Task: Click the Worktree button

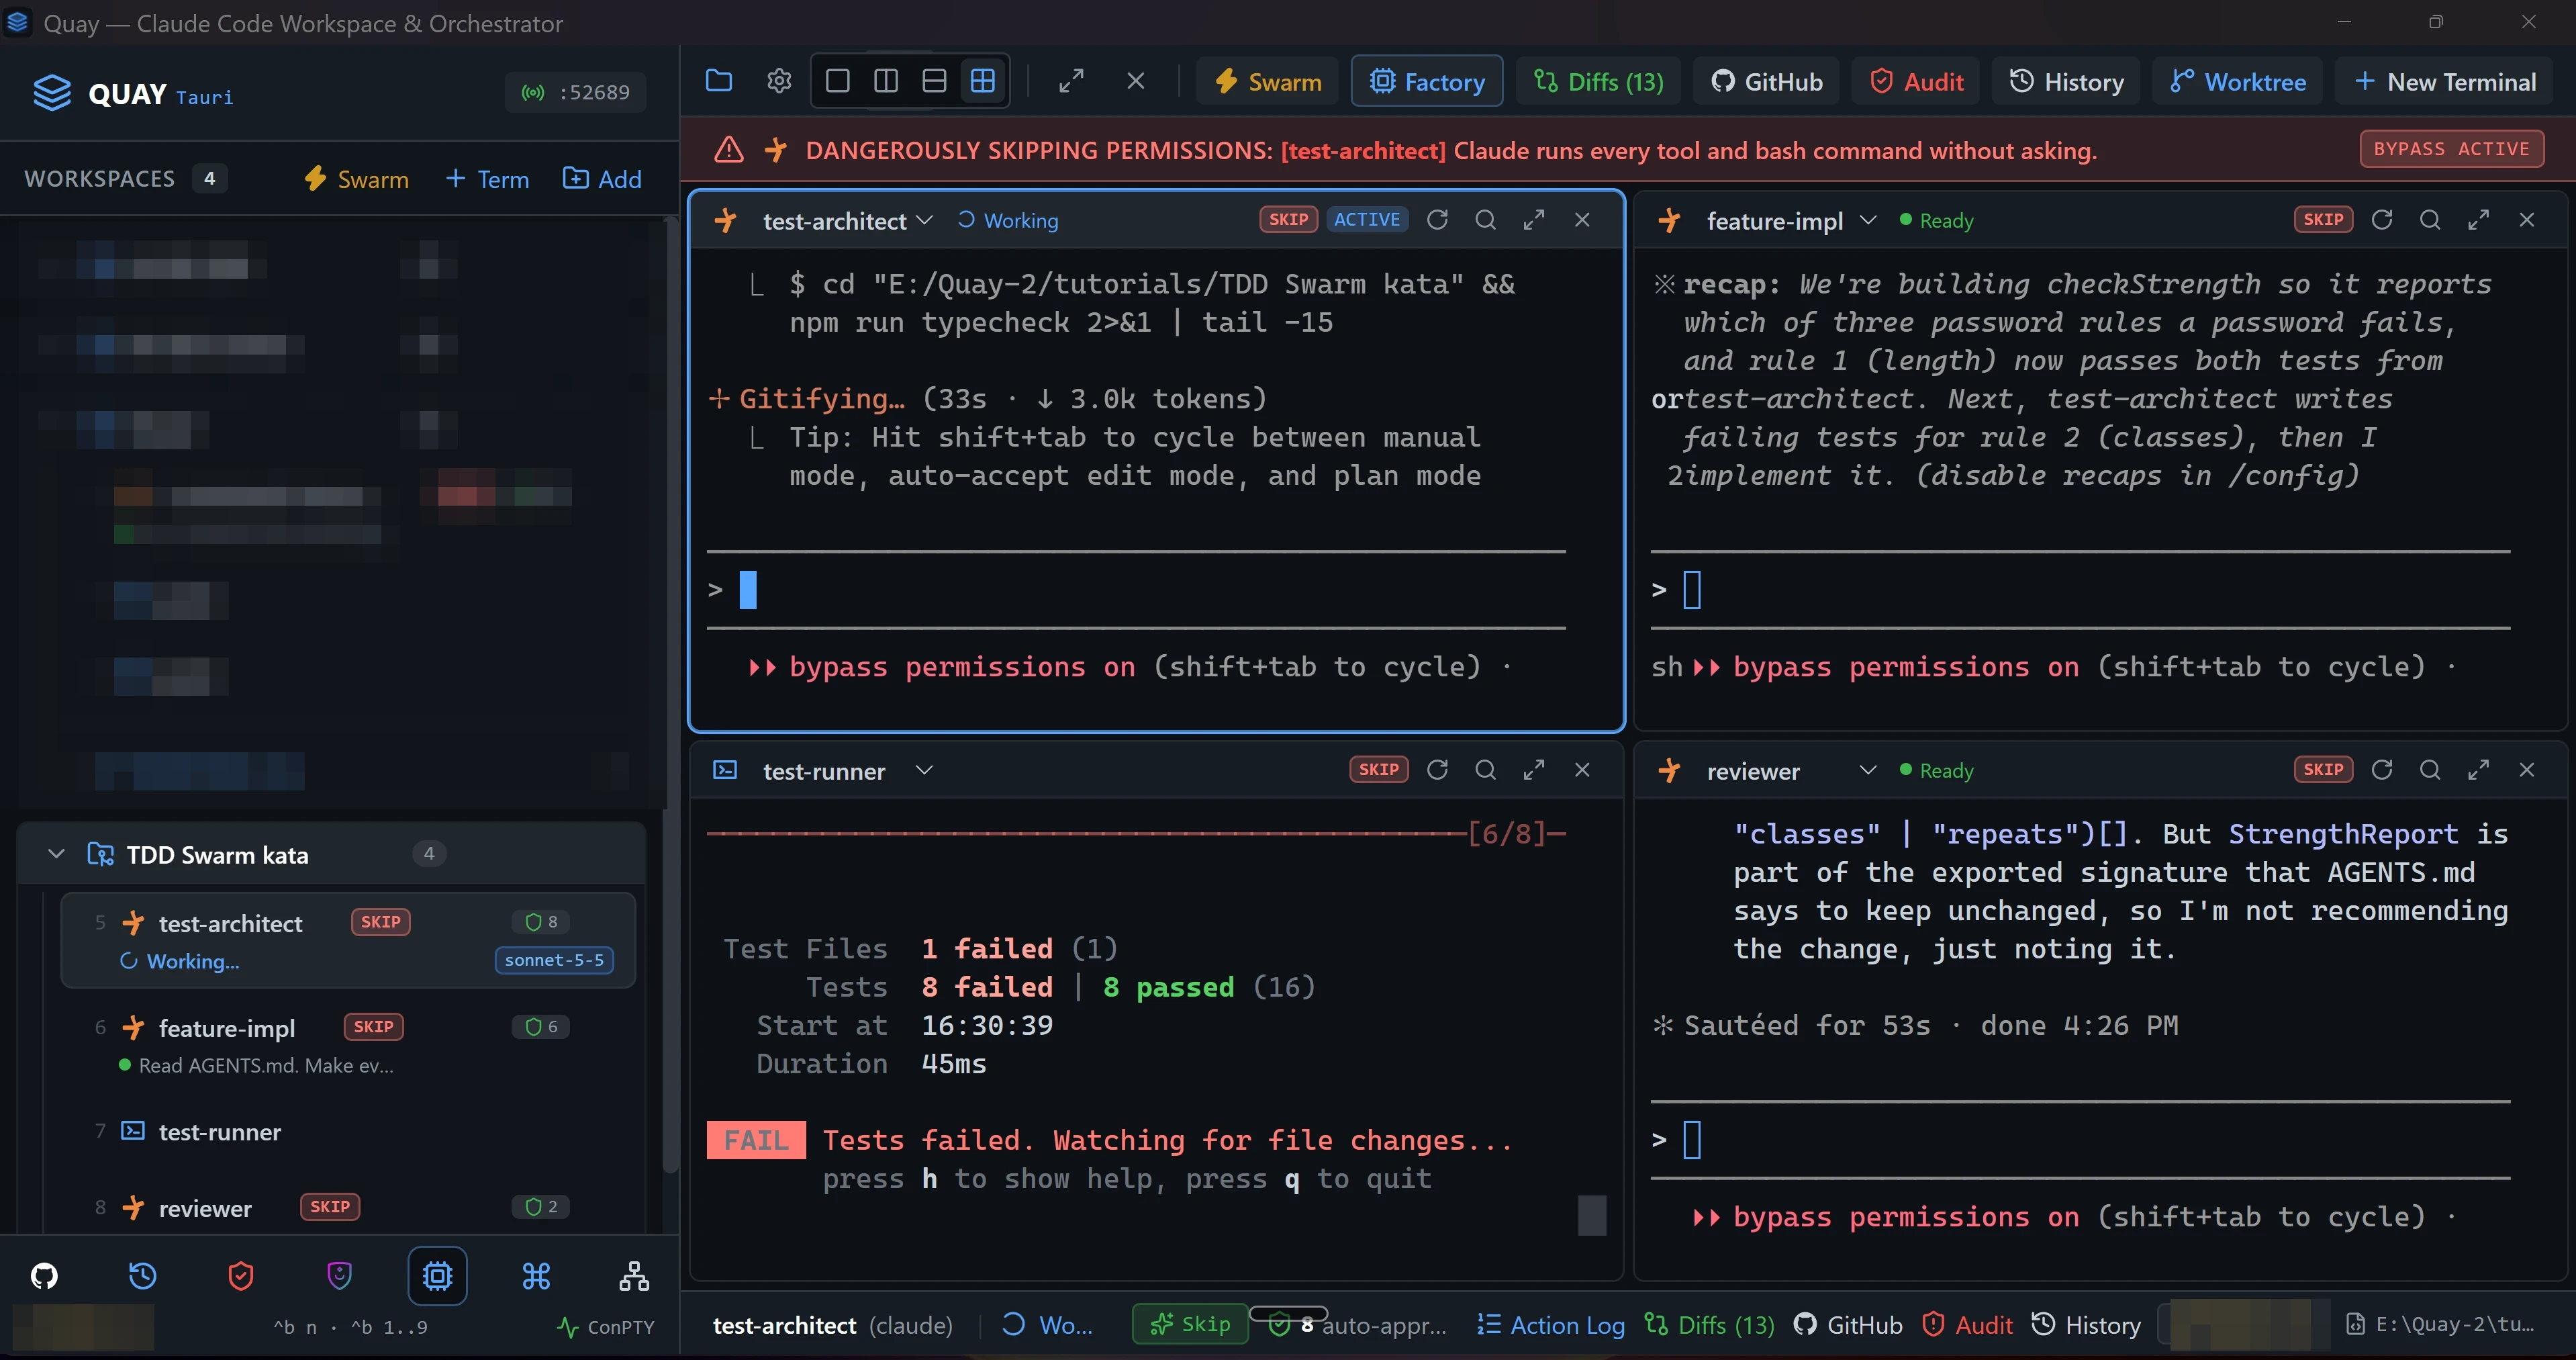Action: (x=2238, y=81)
